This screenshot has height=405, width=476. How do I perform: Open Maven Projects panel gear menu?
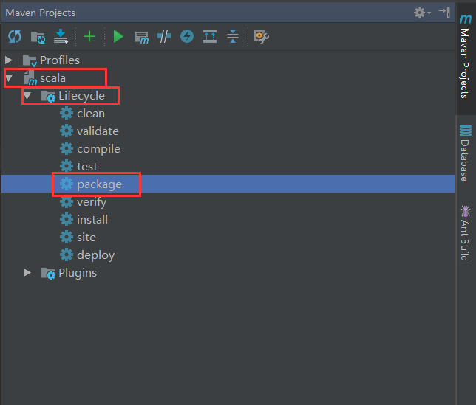(x=422, y=13)
